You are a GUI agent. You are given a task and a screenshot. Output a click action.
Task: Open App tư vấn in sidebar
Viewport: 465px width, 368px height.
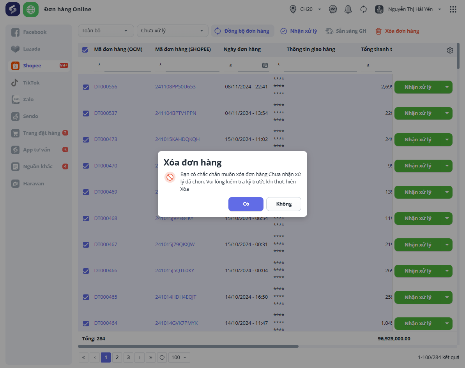(x=39, y=150)
